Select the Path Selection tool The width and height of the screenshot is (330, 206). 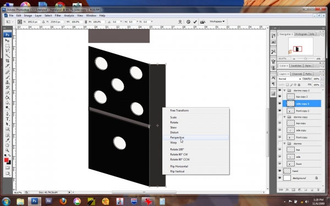7,124
